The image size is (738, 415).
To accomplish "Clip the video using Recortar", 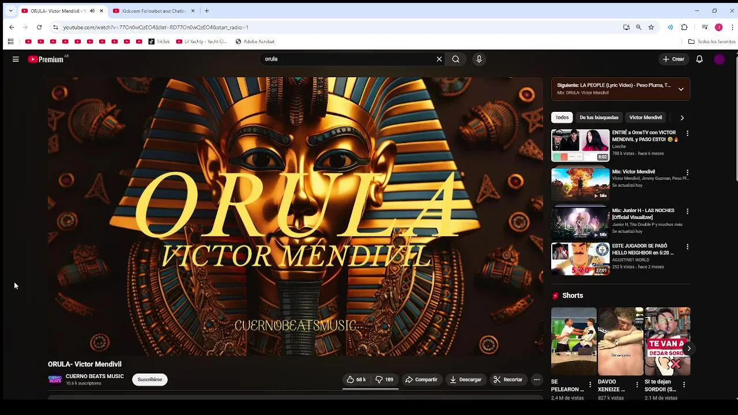I will (508, 379).
